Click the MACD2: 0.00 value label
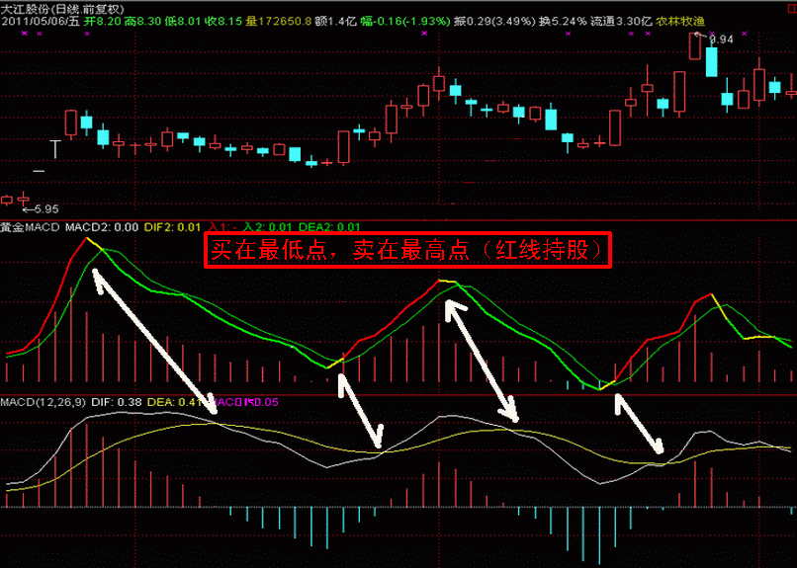The image size is (797, 568). click(102, 228)
